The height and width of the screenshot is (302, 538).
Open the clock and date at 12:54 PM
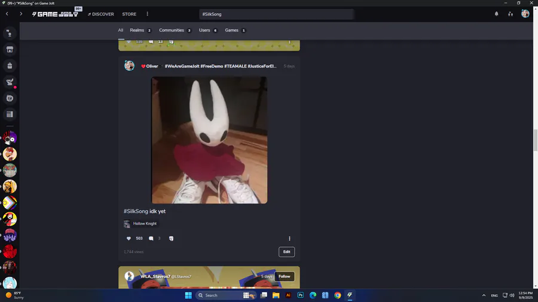tap(525, 295)
